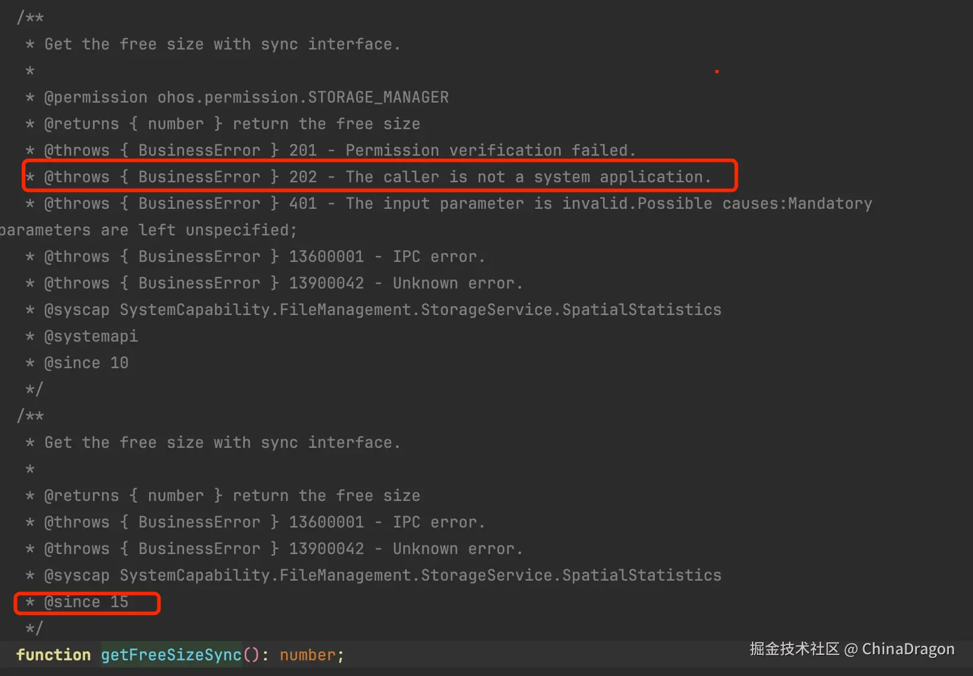Click the @since 10 annotation

click(86, 363)
